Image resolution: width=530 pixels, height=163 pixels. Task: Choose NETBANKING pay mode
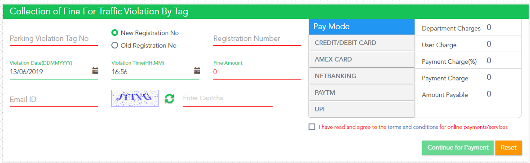pos(362,76)
